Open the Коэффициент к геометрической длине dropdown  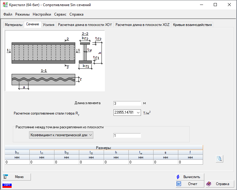(x=61, y=135)
